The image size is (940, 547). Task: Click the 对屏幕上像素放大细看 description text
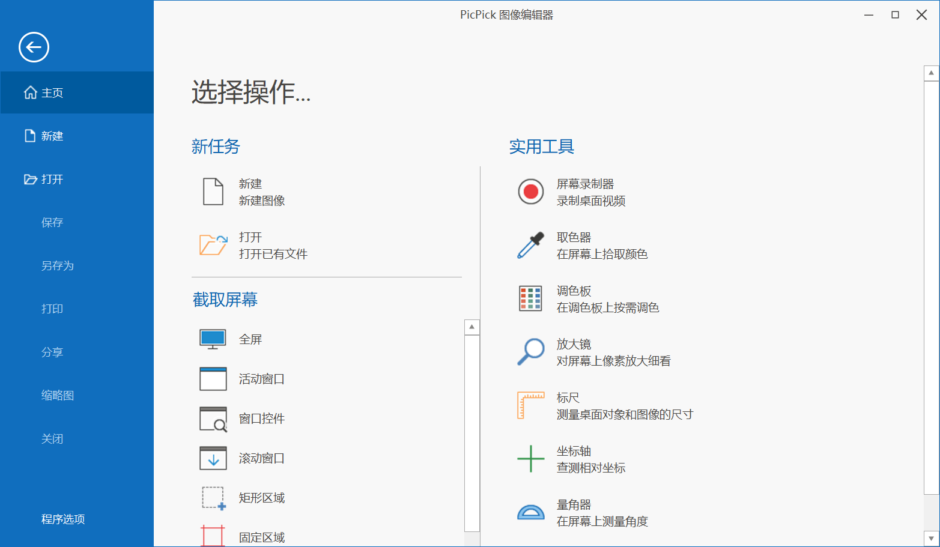(614, 361)
